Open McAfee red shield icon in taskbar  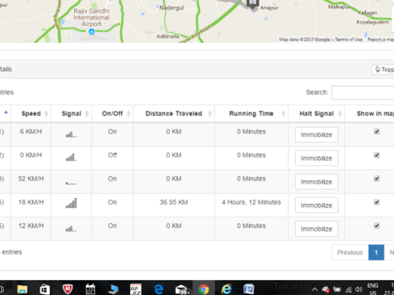67,289
